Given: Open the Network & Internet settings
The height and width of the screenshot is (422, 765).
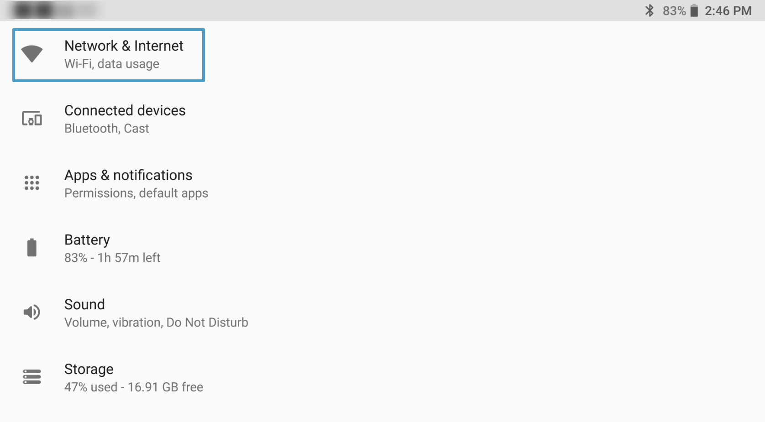Looking at the screenshot, I should (124, 46).
